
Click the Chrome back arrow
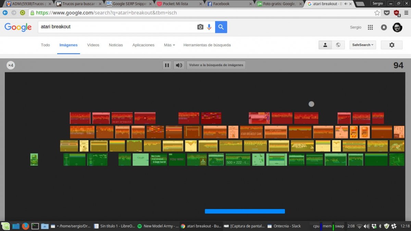[5, 13]
